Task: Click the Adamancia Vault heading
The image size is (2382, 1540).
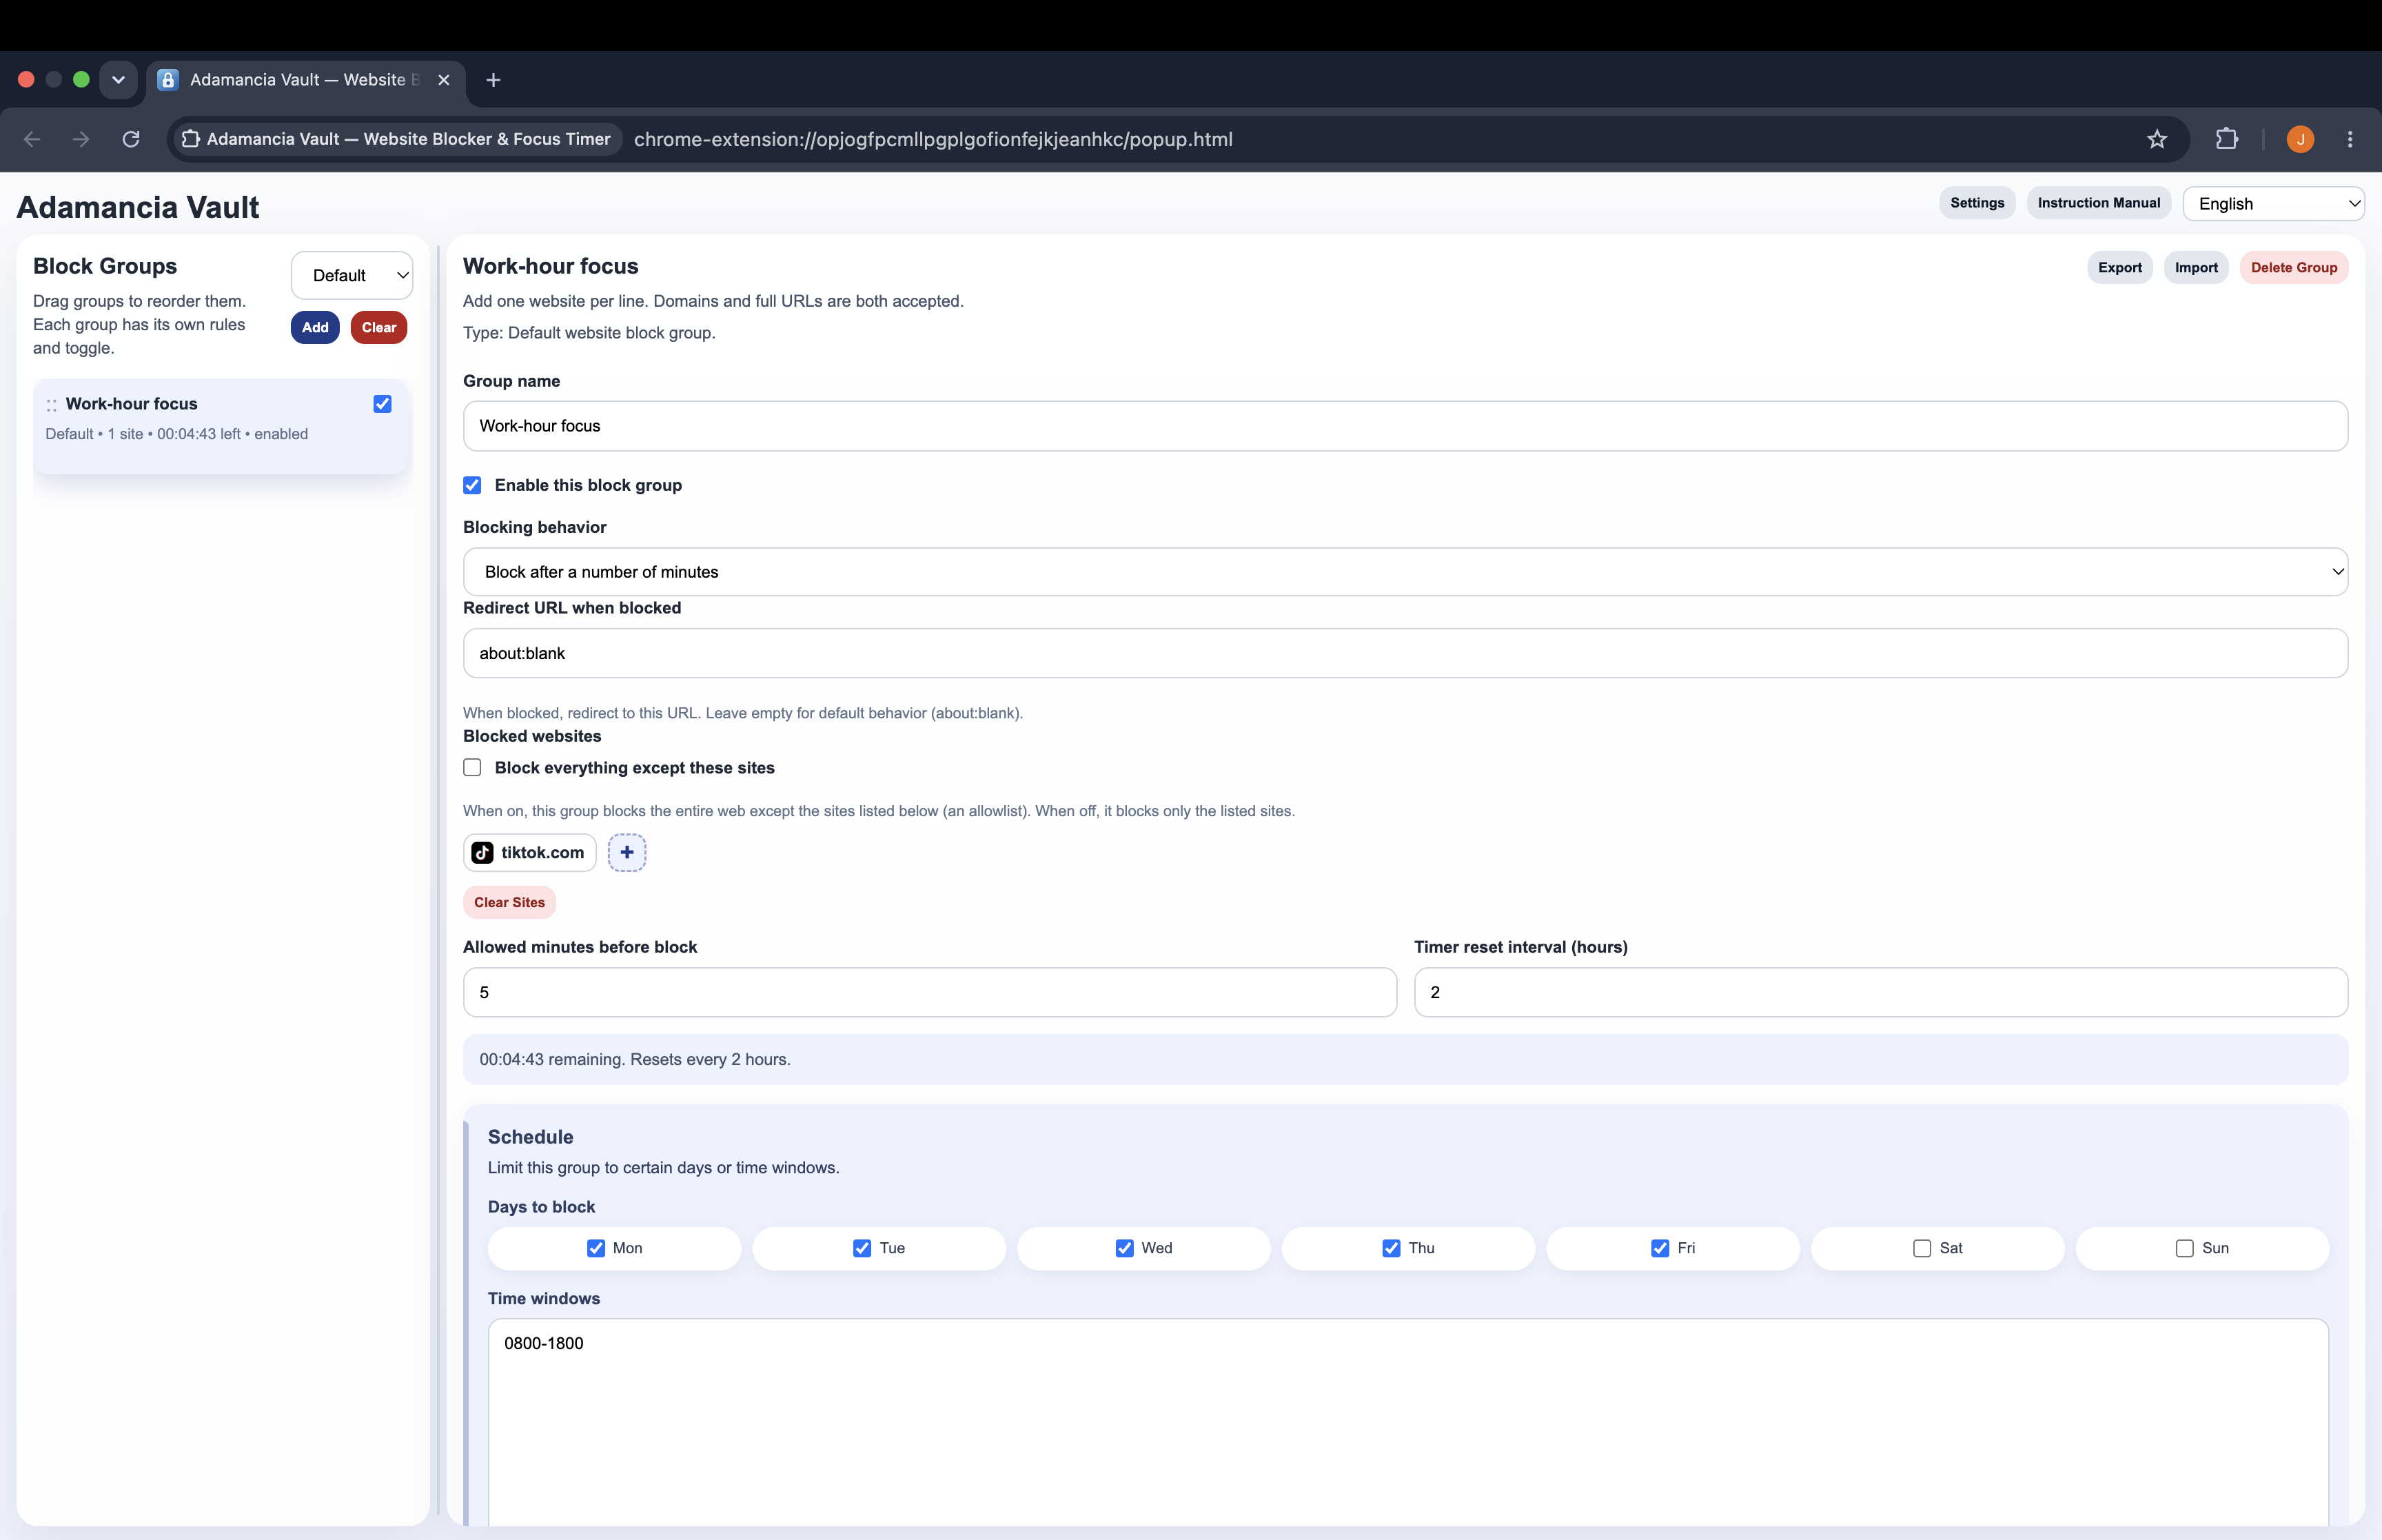Action: 138,207
